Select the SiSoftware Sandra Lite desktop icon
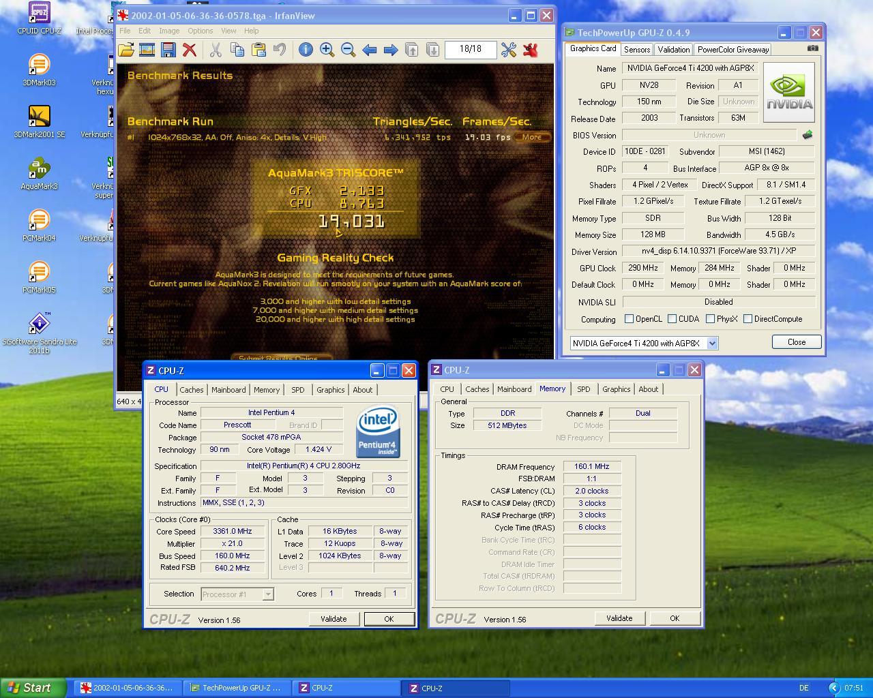The image size is (873, 698). point(39,333)
